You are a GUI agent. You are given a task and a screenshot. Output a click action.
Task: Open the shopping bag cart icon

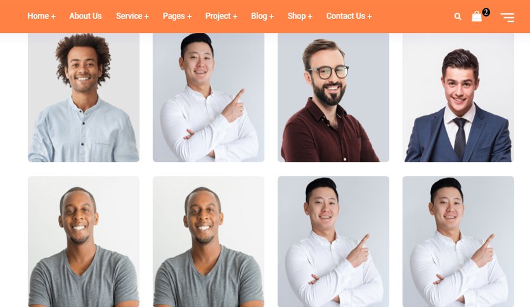point(477,16)
